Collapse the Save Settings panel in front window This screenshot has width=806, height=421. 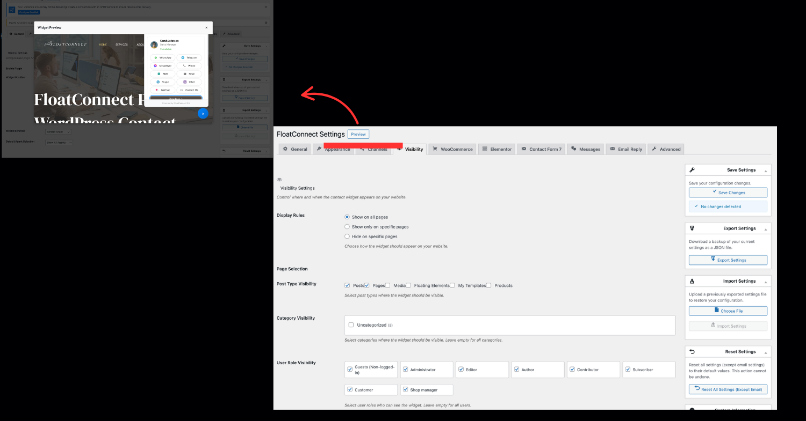[x=765, y=171]
